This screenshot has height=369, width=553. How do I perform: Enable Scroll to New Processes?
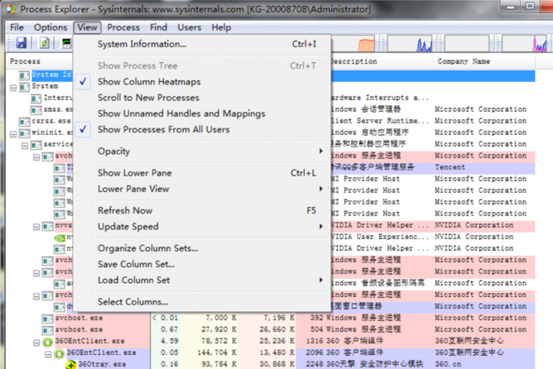[147, 98]
